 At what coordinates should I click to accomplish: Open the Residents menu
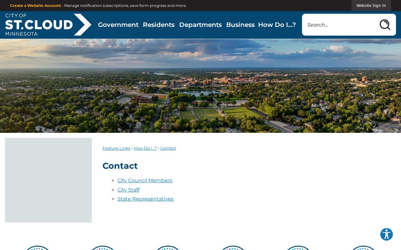(x=159, y=25)
